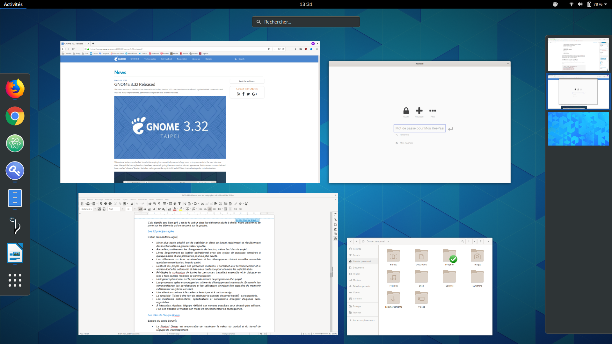Open the 13:31 clock calendar menu

(306, 4)
